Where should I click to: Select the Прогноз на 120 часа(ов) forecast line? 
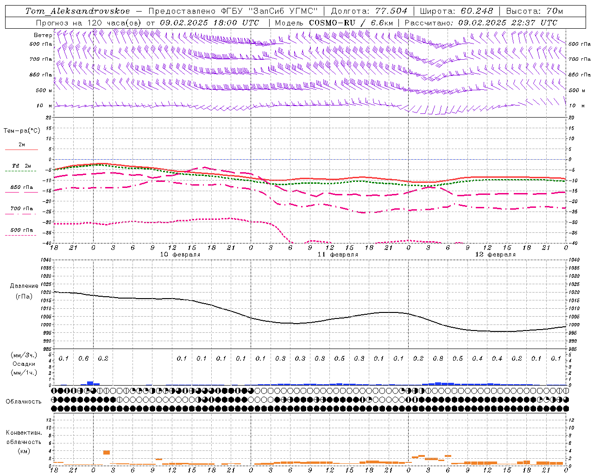point(148,23)
